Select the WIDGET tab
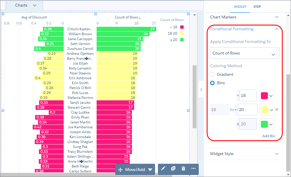 [240, 7]
